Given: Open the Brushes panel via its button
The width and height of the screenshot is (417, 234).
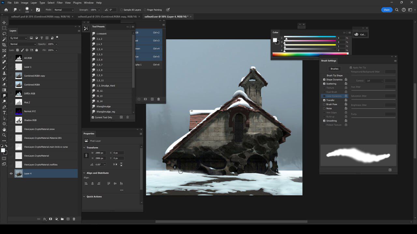Looking at the screenshot, I should tap(334, 69).
